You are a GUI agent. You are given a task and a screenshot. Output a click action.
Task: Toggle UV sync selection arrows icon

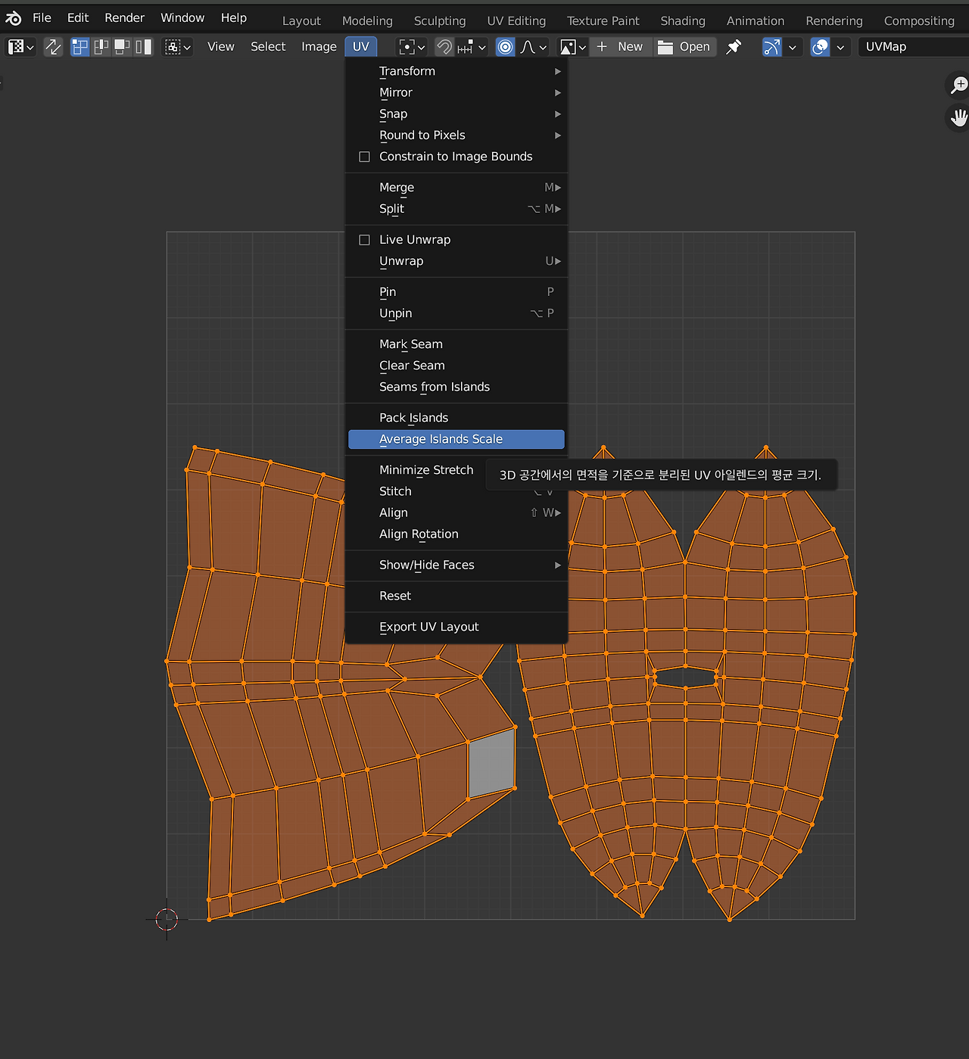tap(53, 47)
